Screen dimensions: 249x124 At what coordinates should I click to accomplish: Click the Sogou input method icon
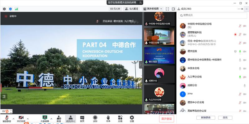click(7, 111)
